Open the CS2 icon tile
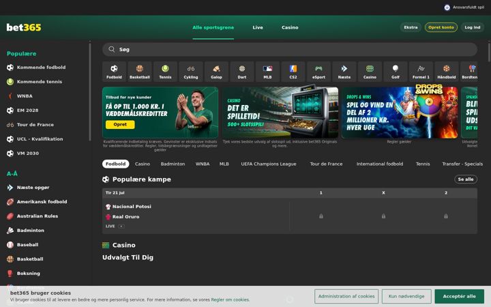Image resolution: width=491 pixels, height=307 pixels. pos(293,72)
